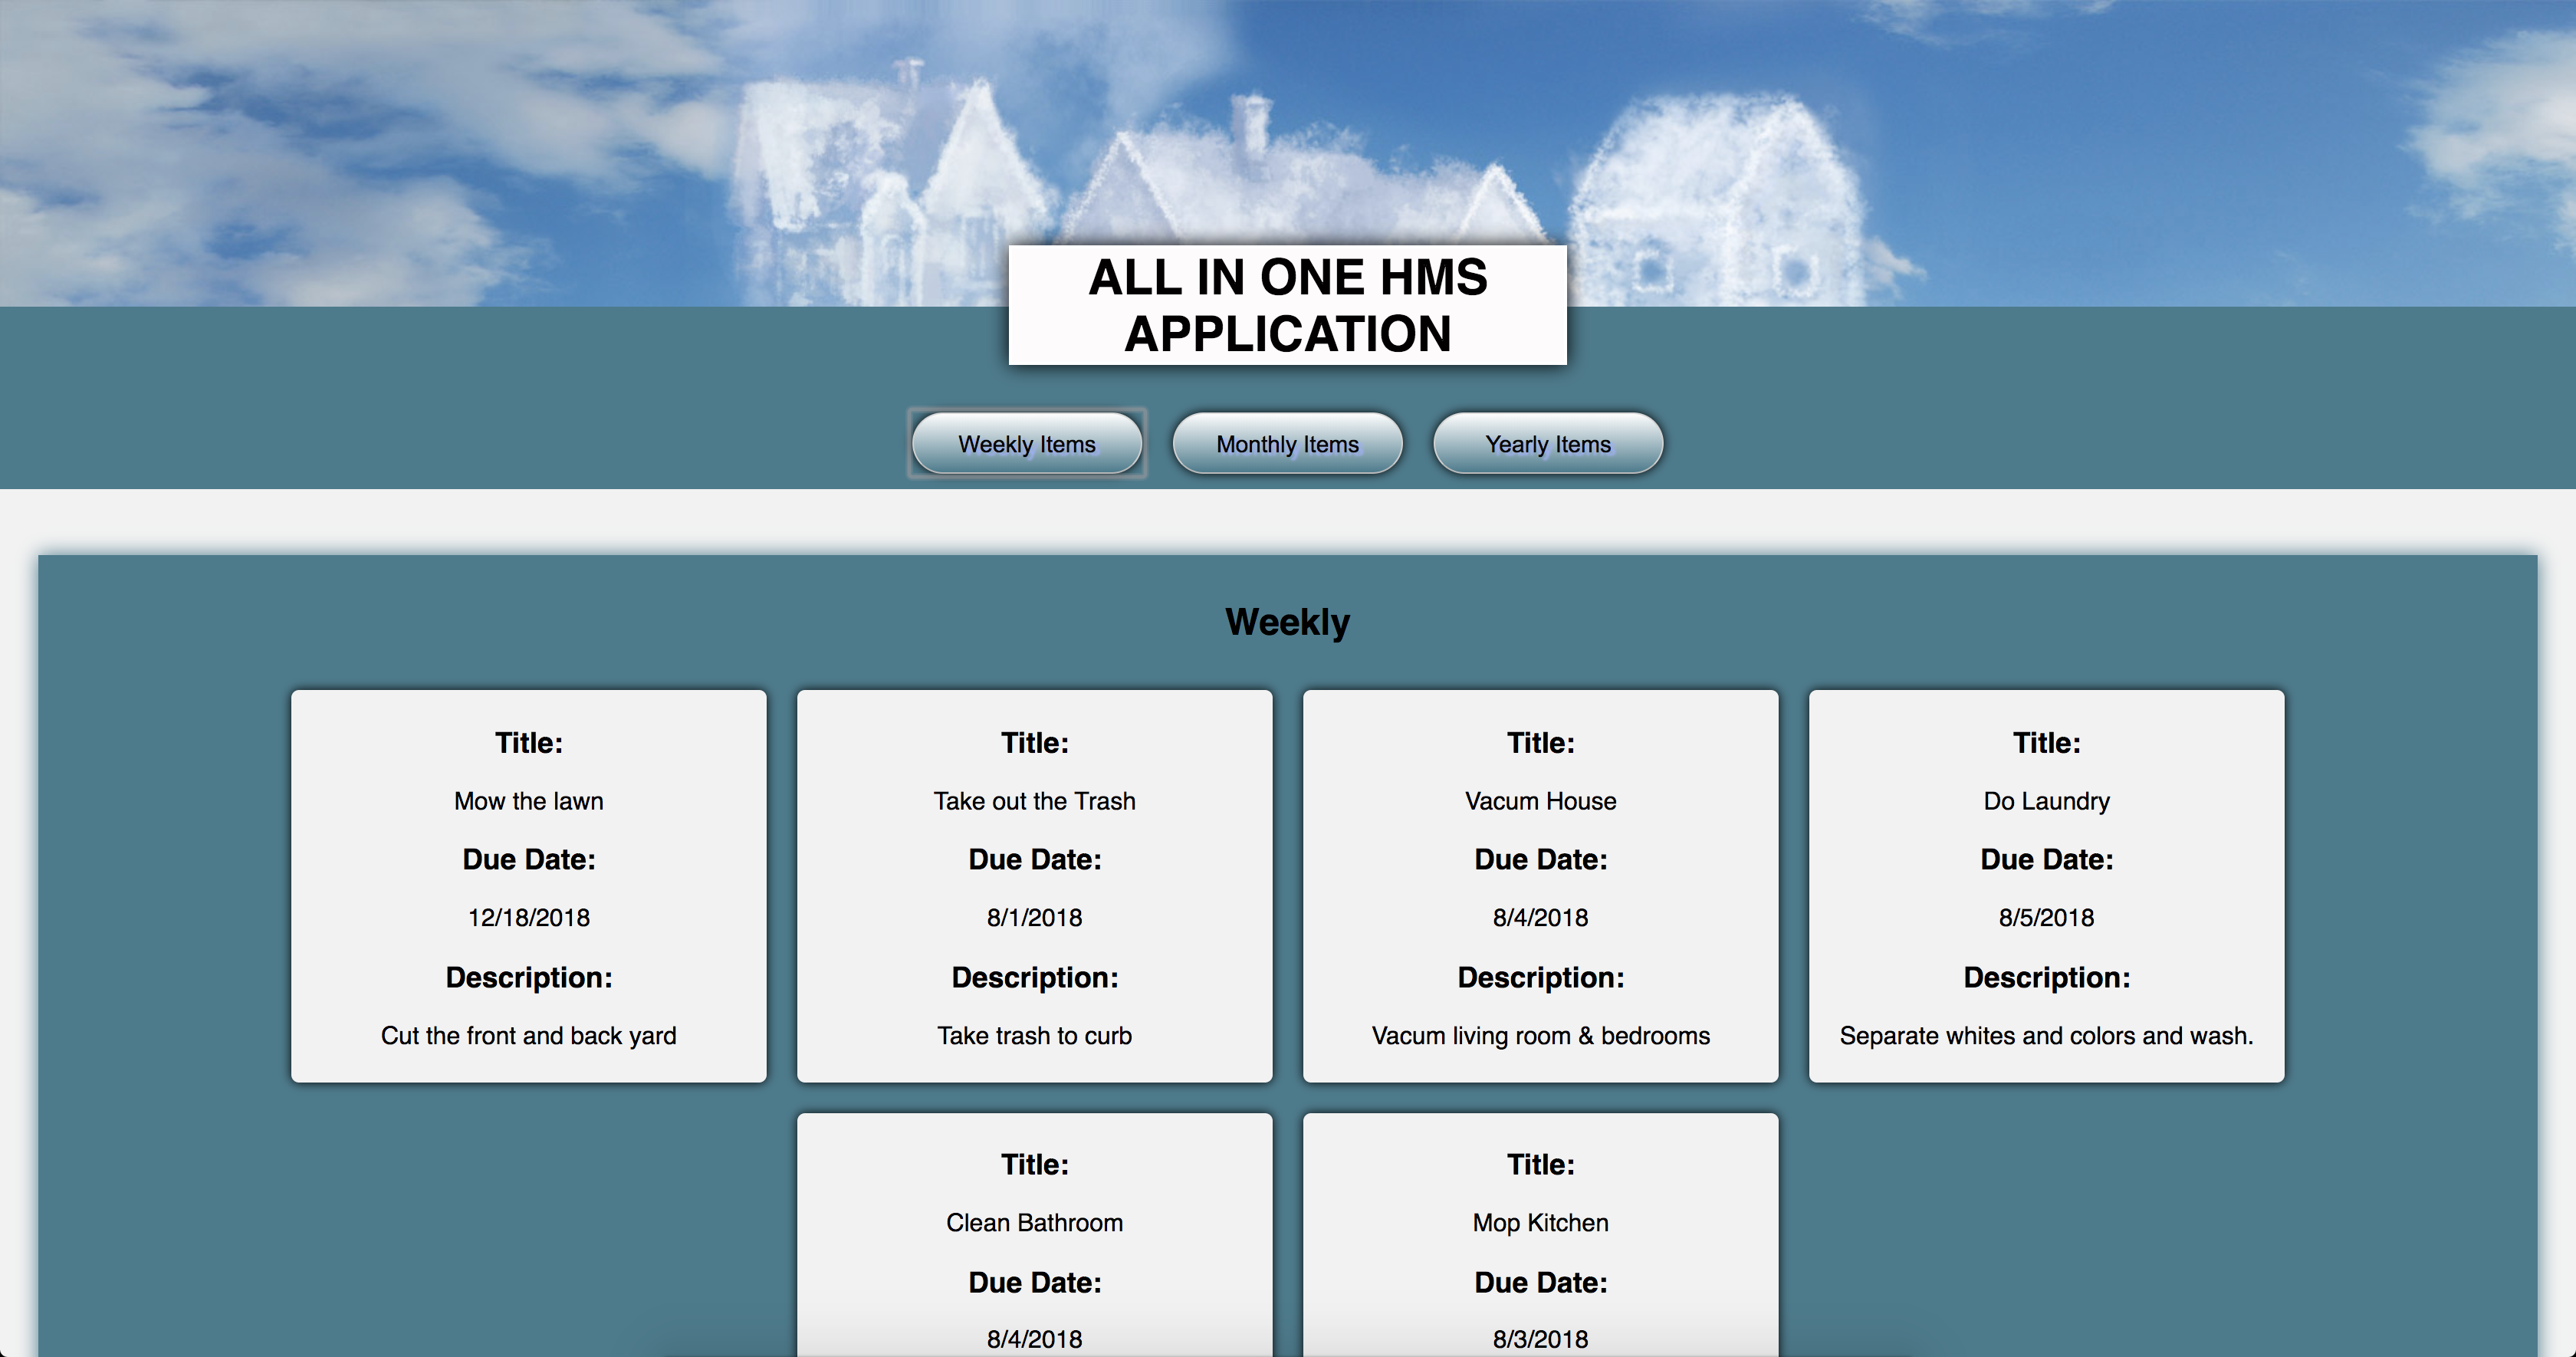Switch to Yearly Items
The image size is (2576, 1357).
[x=1547, y=444]
